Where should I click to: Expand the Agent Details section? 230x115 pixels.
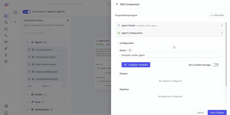click(222, 25)
